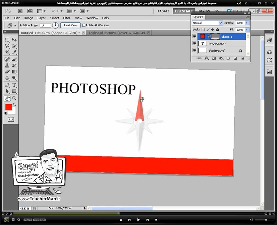Switch to the FADAEI workspace
Screen dimensions: 277x225
[163, 11]
